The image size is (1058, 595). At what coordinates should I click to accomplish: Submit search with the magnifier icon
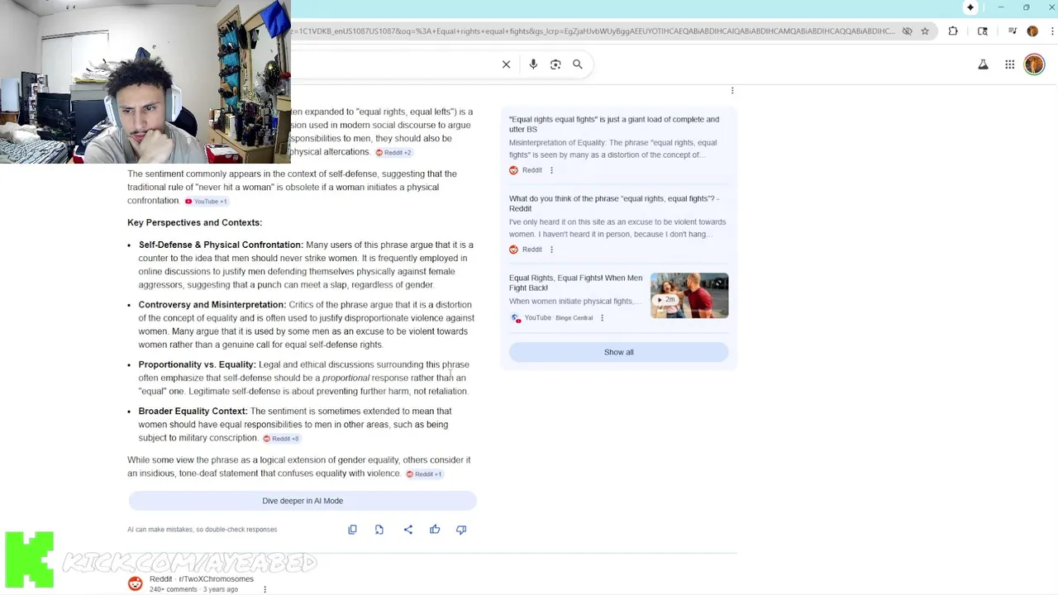click(578, 64)
